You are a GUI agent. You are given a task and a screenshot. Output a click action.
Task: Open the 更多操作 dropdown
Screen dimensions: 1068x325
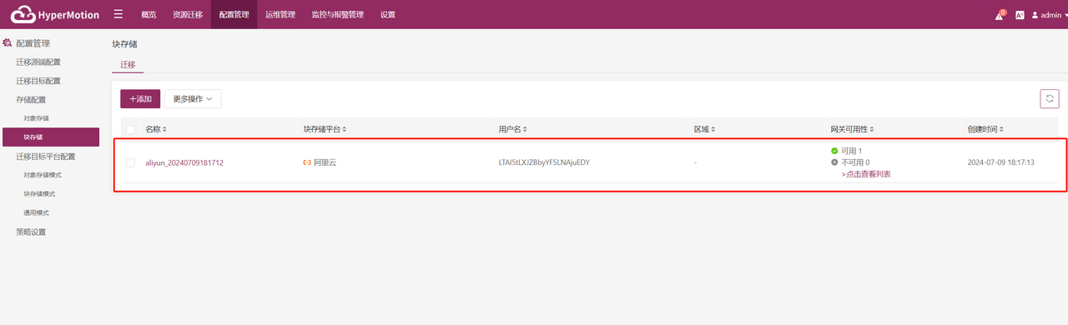pyautogui.click(x=193, y=99)
